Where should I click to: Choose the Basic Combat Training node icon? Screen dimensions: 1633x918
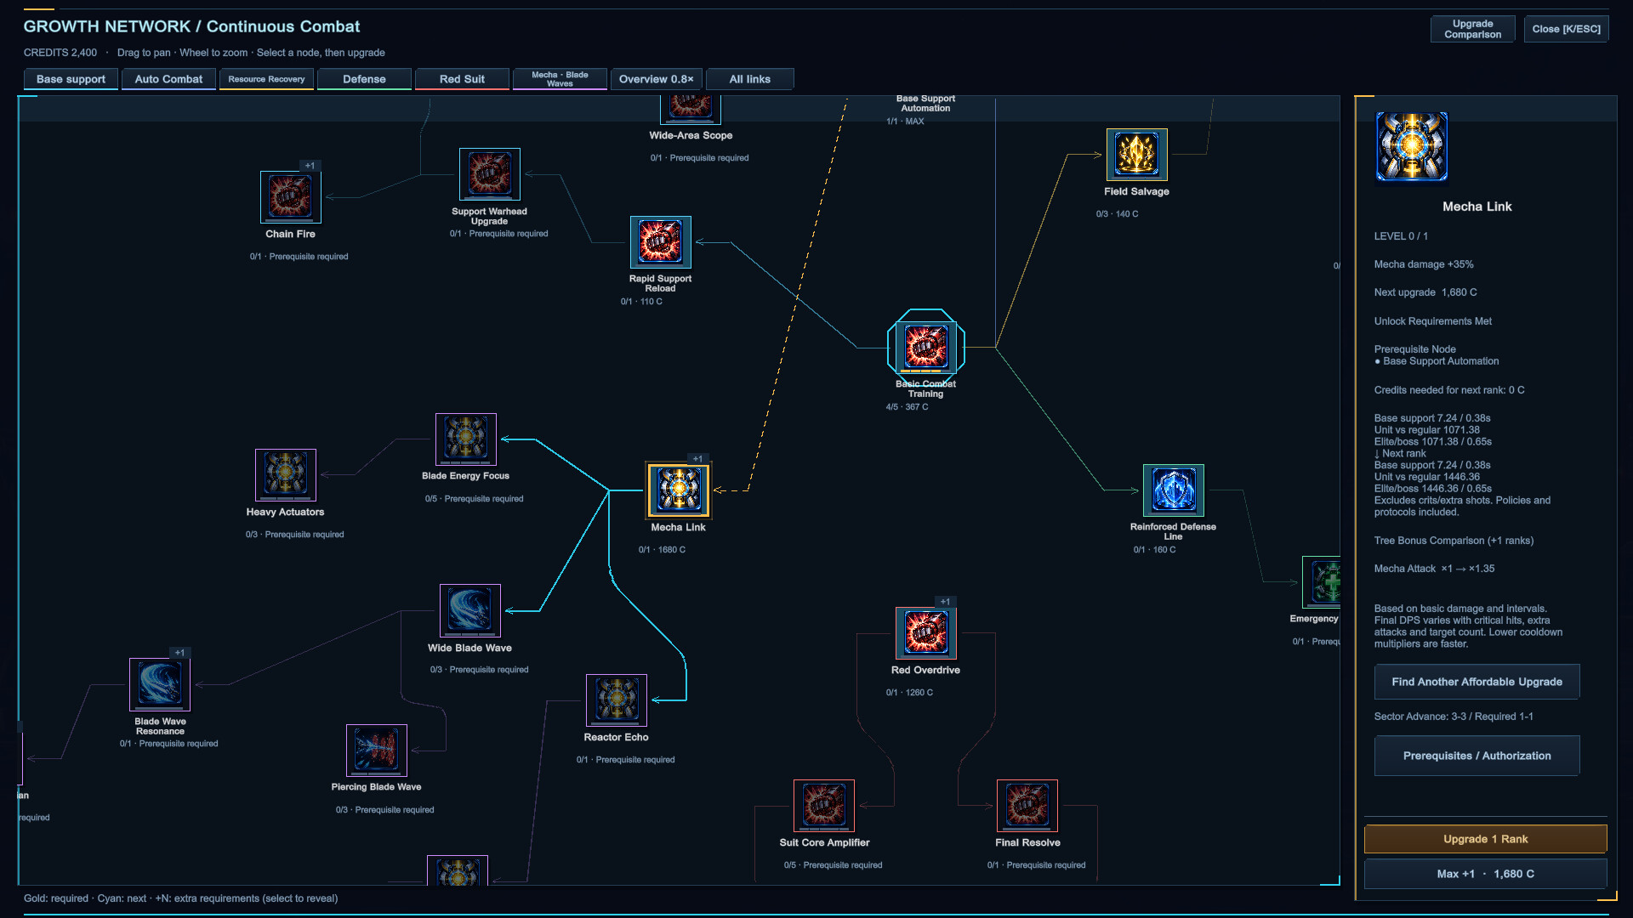(x=925, y=347)
